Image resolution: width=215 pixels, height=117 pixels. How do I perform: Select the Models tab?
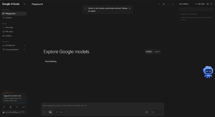149,52
